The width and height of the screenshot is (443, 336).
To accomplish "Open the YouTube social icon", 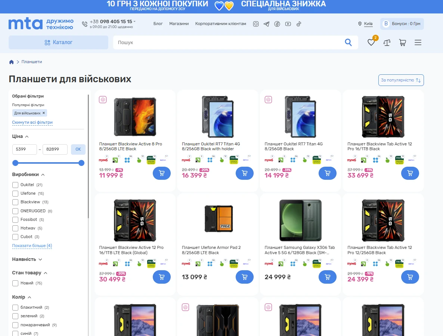I will pyautogui.click(x=288, y=24).
